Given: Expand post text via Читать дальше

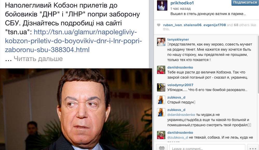Looking at the screenshot, I should coord(38,59).
